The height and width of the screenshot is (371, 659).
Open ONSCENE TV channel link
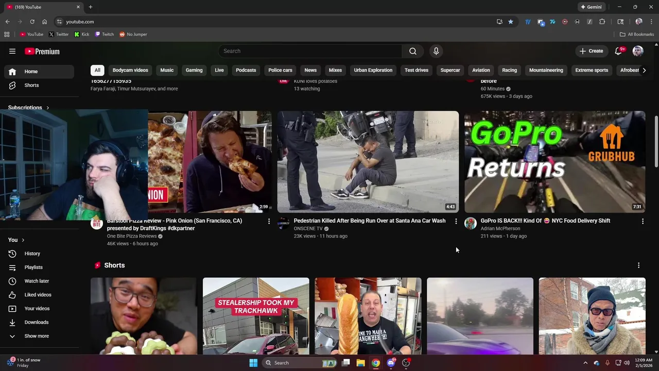click(x=308, y=229)
